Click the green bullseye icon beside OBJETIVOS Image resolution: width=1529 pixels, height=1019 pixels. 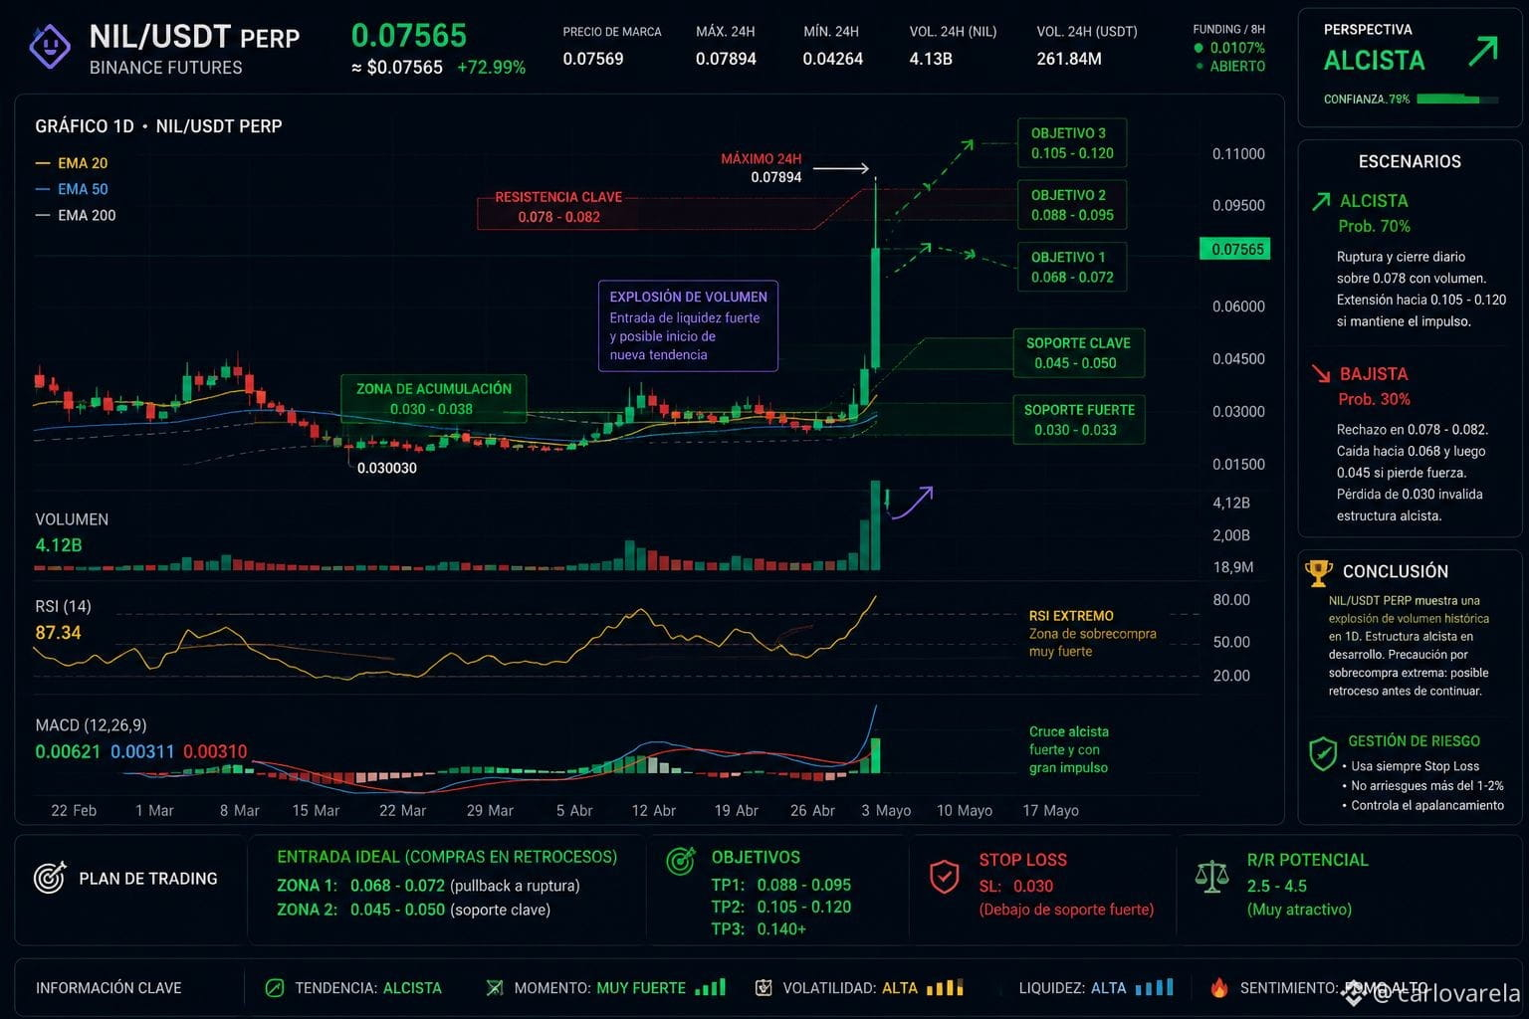tap(681, 861)
